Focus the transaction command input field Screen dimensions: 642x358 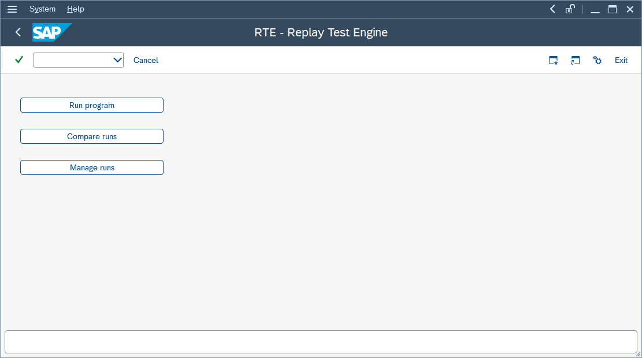[x=72, y=60]
